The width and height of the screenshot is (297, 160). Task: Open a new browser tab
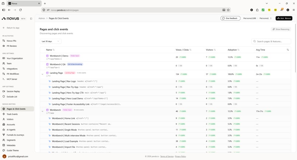tap(45, 3)
